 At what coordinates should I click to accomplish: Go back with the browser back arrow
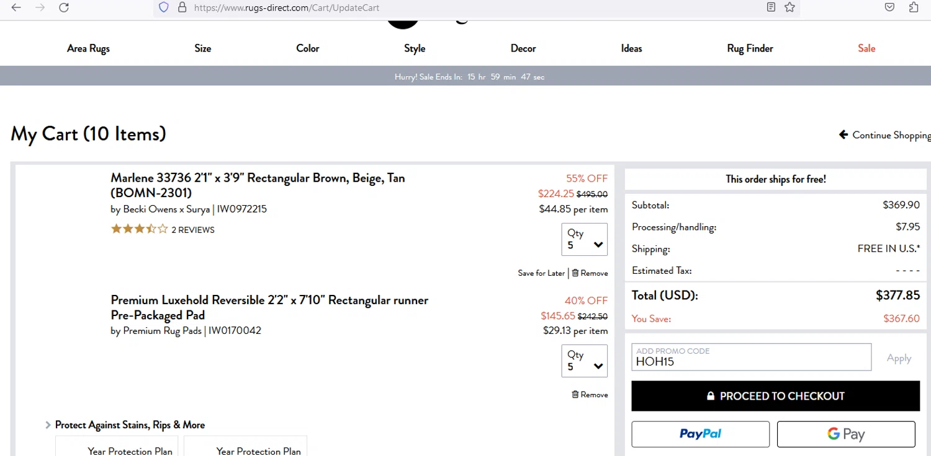(x=16, y=7)
